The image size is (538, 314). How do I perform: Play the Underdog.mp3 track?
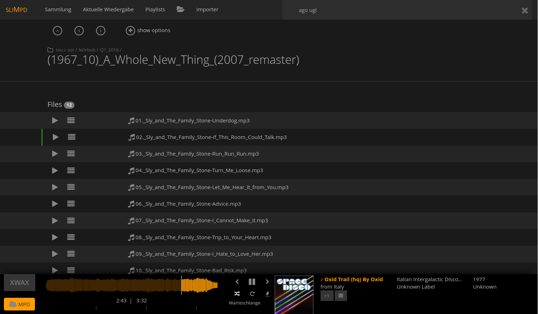click(x=55, y=121)
